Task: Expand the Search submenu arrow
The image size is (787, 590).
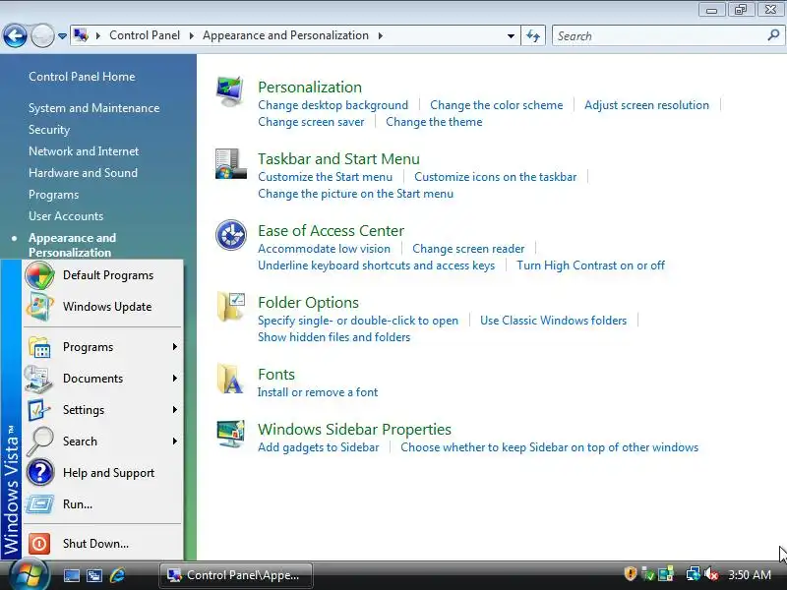Action: coord(175,441)
